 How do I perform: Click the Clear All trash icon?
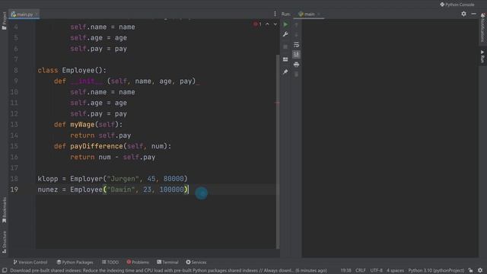(296, 75)
